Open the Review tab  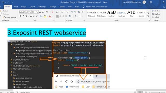point(62,7)
